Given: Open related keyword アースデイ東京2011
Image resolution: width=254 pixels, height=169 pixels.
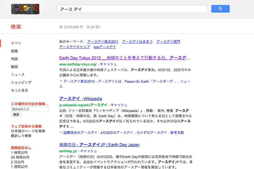Looking at the screenshot, I should coord(103,41).
